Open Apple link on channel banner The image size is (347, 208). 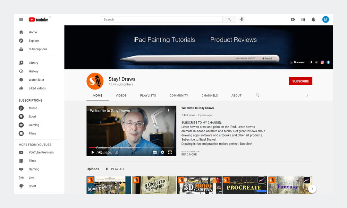point(316,62)
